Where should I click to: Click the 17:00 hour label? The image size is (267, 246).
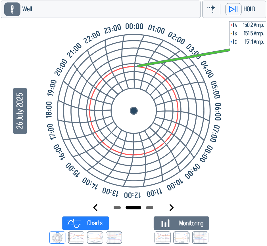[x=51, y=132]
